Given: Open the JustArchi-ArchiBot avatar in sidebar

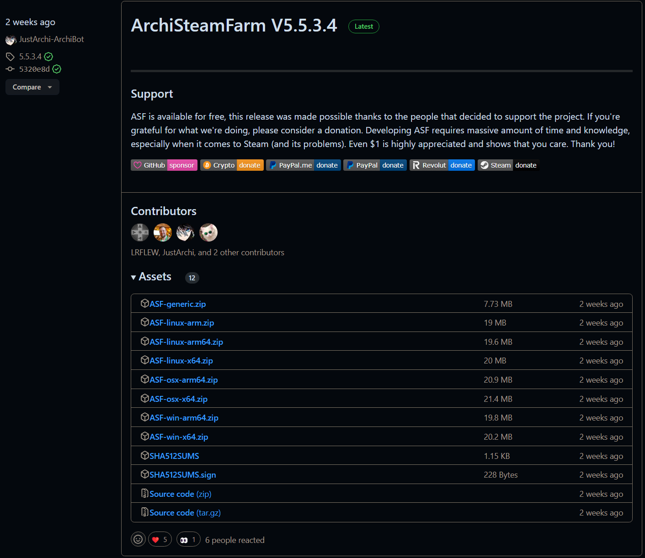Looking at the screenshot, I should [x=11, y=40].
